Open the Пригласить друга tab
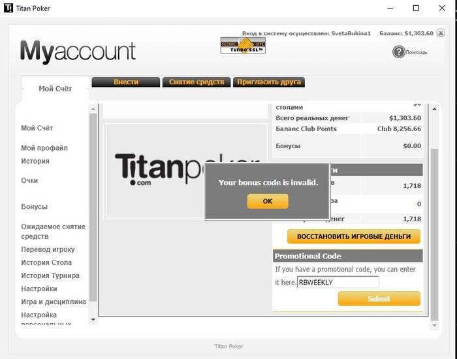This screenshot has height=359, width=457. pyautogui.click(x=269, y=82)
